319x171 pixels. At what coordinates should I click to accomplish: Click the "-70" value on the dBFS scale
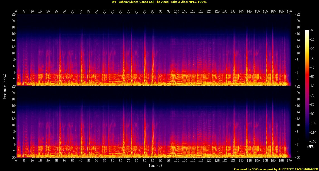[x=312, y=95]
